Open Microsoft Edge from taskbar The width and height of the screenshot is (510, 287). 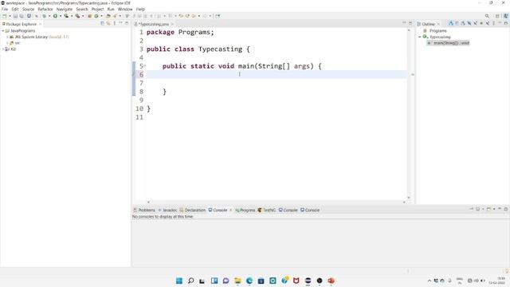tap(249, 281)
